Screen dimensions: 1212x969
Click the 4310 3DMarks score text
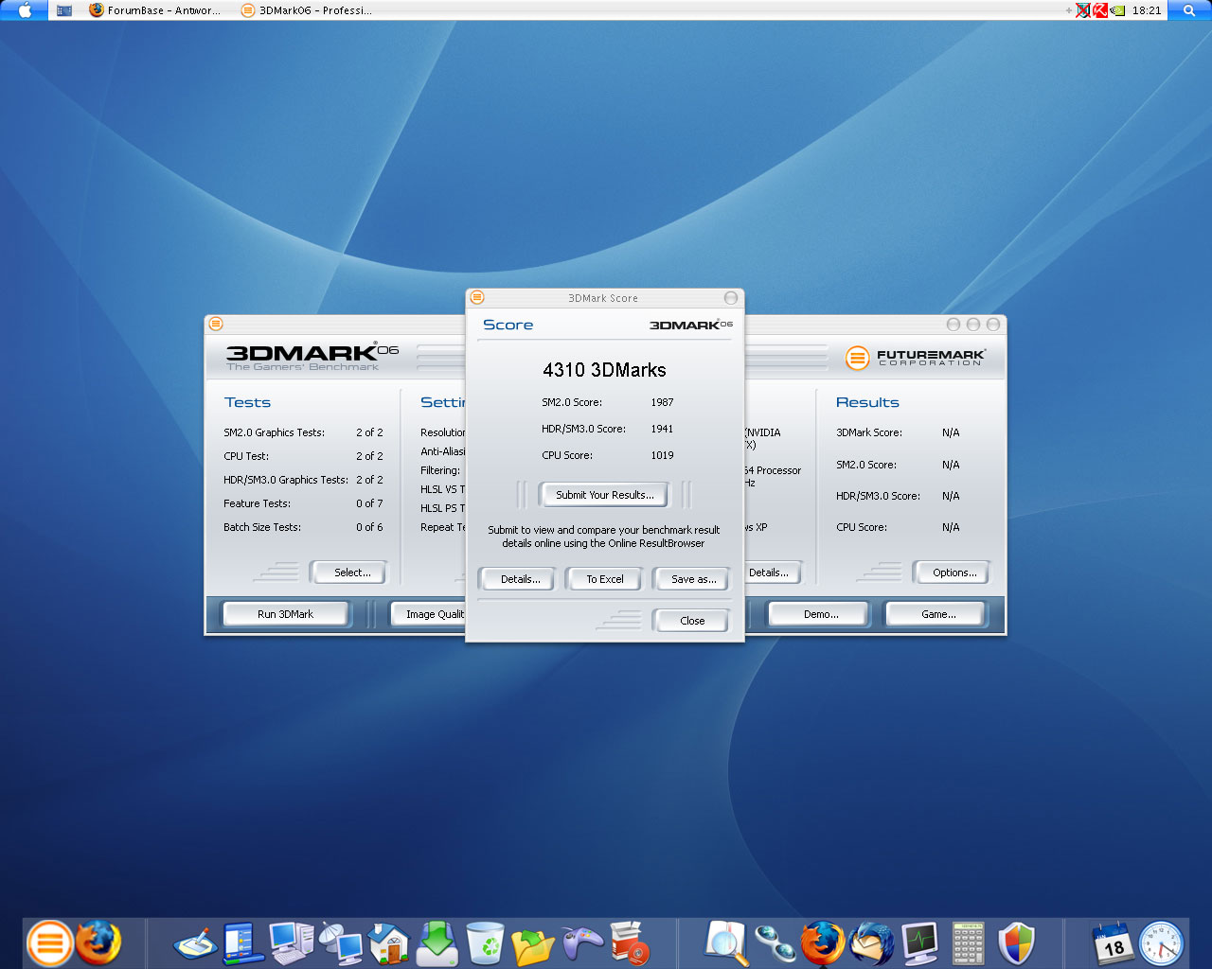[604, 370]
